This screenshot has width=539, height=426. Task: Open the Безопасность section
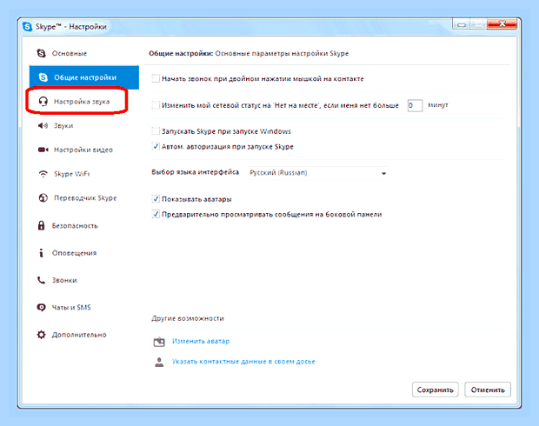pos(75,225)
